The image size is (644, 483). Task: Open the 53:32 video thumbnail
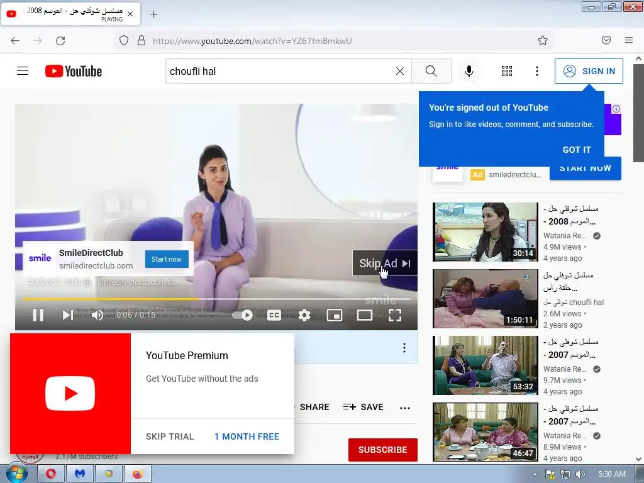(x=485, y=365)
